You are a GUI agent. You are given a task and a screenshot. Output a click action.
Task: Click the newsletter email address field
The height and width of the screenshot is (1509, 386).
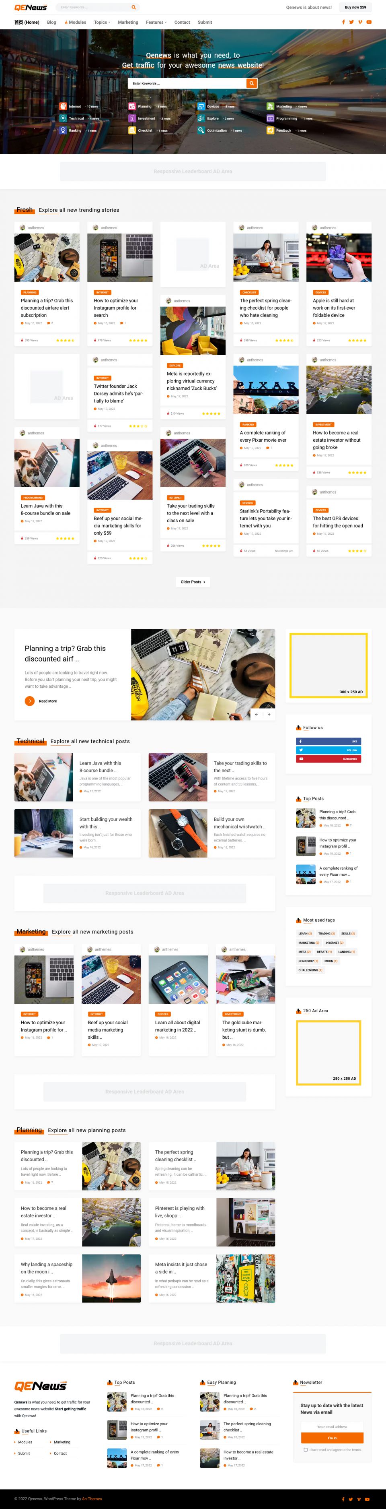(332, 1426)
